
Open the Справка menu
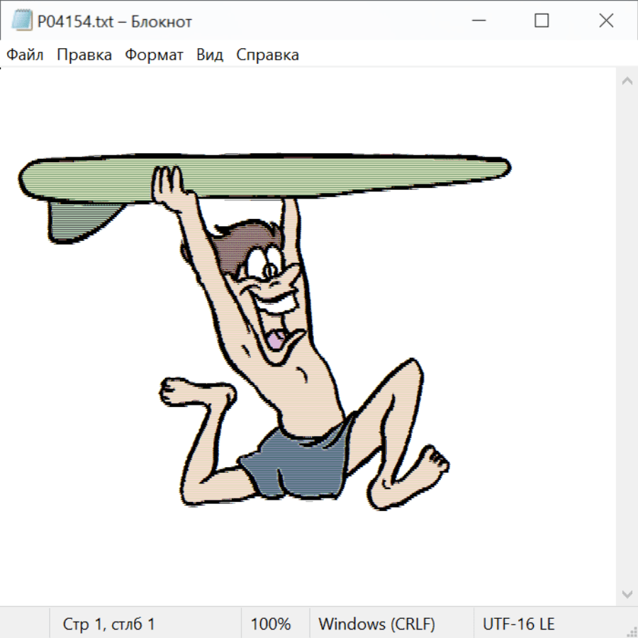coord(267,55)
